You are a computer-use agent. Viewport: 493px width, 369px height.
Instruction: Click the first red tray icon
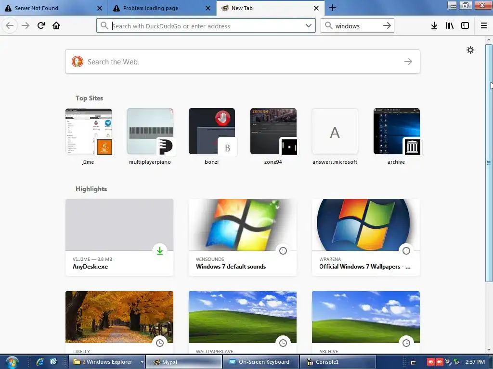pos(430,362)
